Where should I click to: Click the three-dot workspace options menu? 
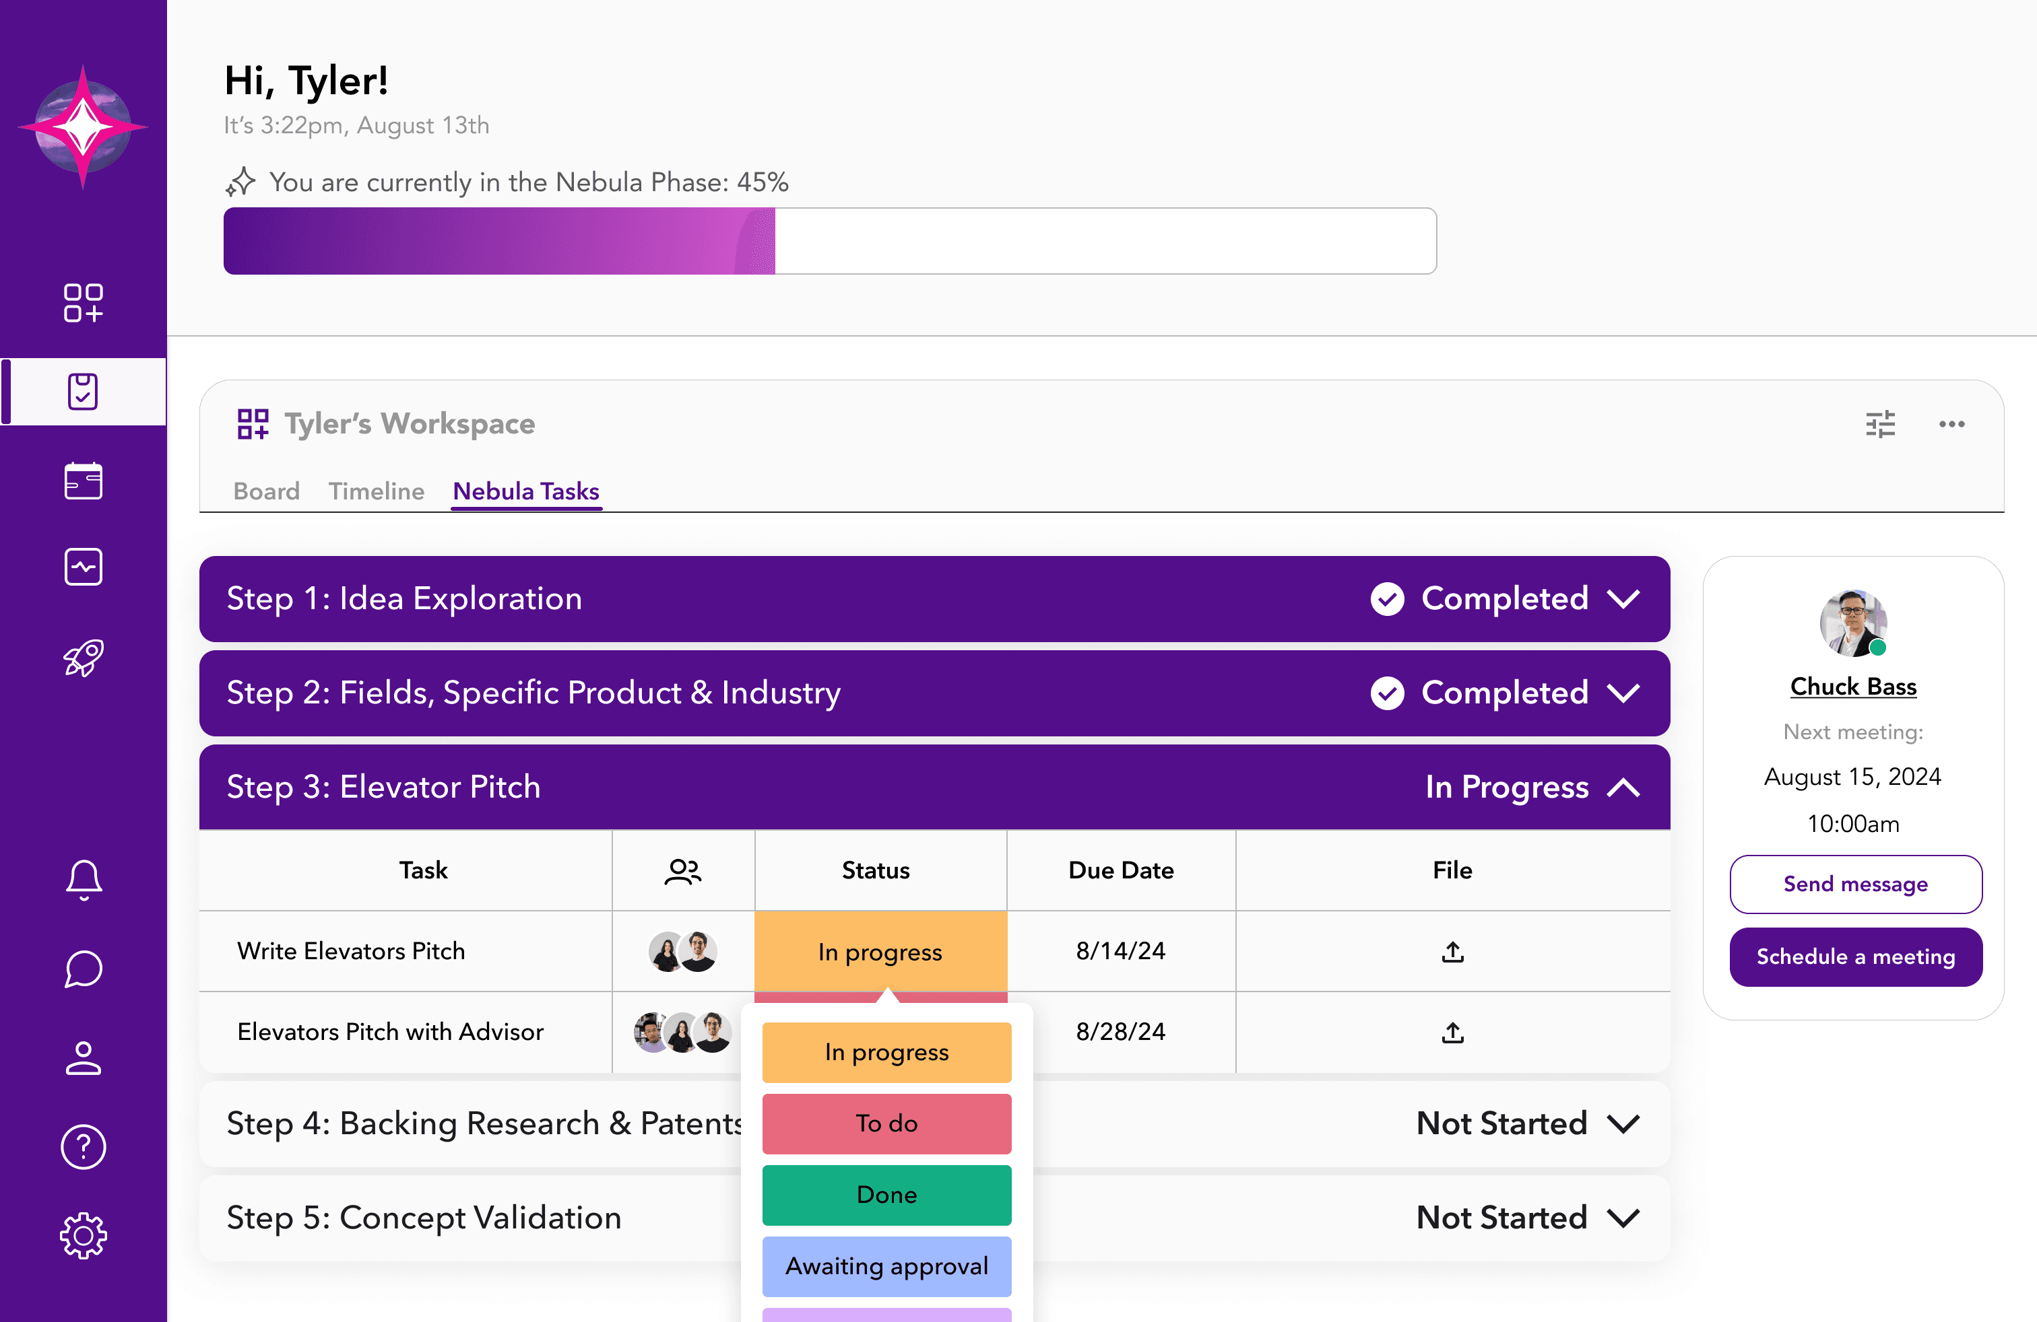(1951, 424)
